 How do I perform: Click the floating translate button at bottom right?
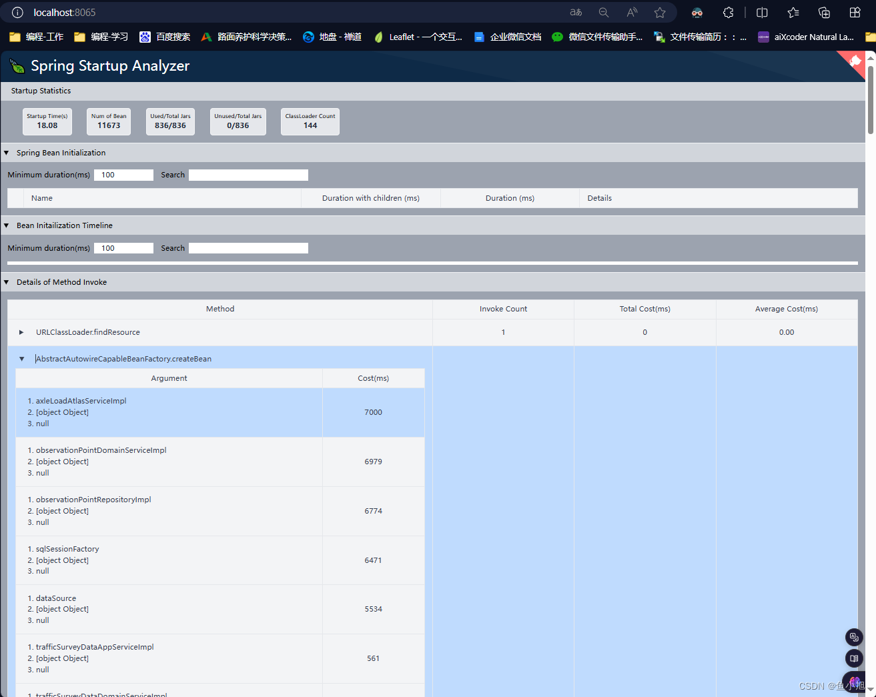[854, 637]
